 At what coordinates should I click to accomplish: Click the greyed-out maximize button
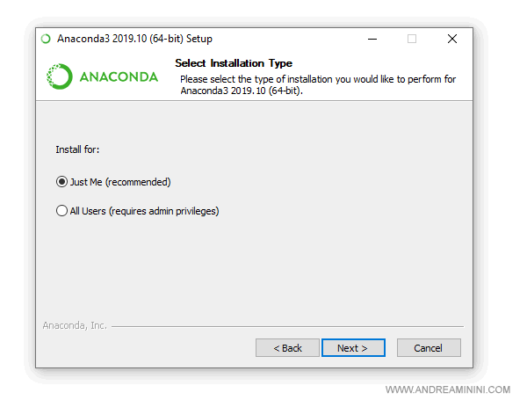412,39
